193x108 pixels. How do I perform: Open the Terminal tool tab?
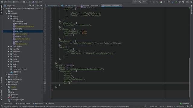click(x=50, y=103)
